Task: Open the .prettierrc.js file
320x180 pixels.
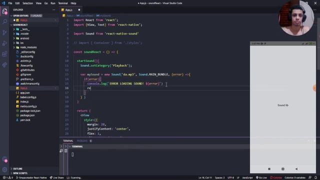Action: click(x=34, y=79)
